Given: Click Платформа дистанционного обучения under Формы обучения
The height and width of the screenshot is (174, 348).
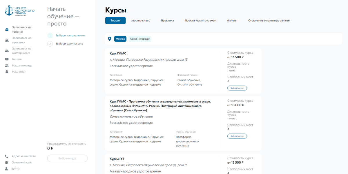Looking at the screenshot, I should pos(187,141).
